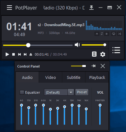Click the 12K equalizer band slider
126x132 pixels.
coord(72,114)
